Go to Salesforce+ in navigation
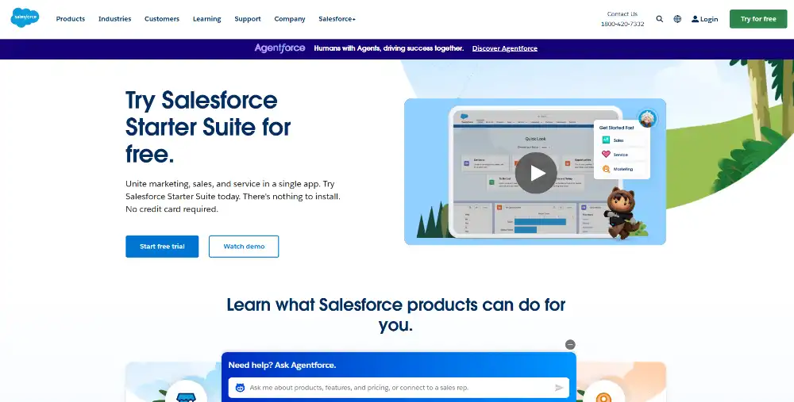The width and height of the screenshot is (794, 402). coord(337,19)
